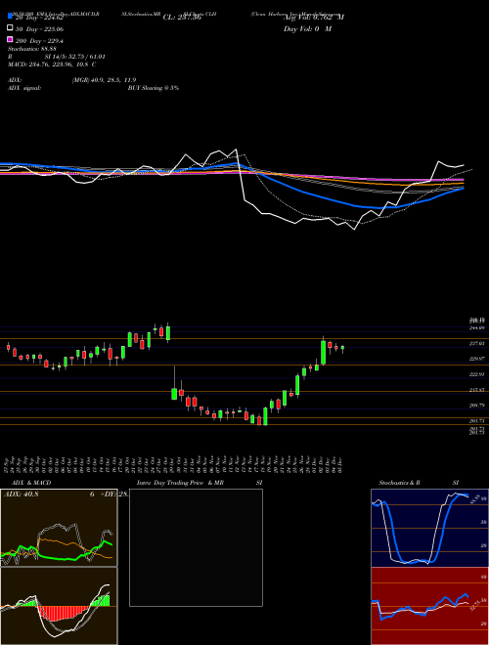489x645 pixels.
Task: Click the 'ADX signal:' label
Action: [24, 88]
